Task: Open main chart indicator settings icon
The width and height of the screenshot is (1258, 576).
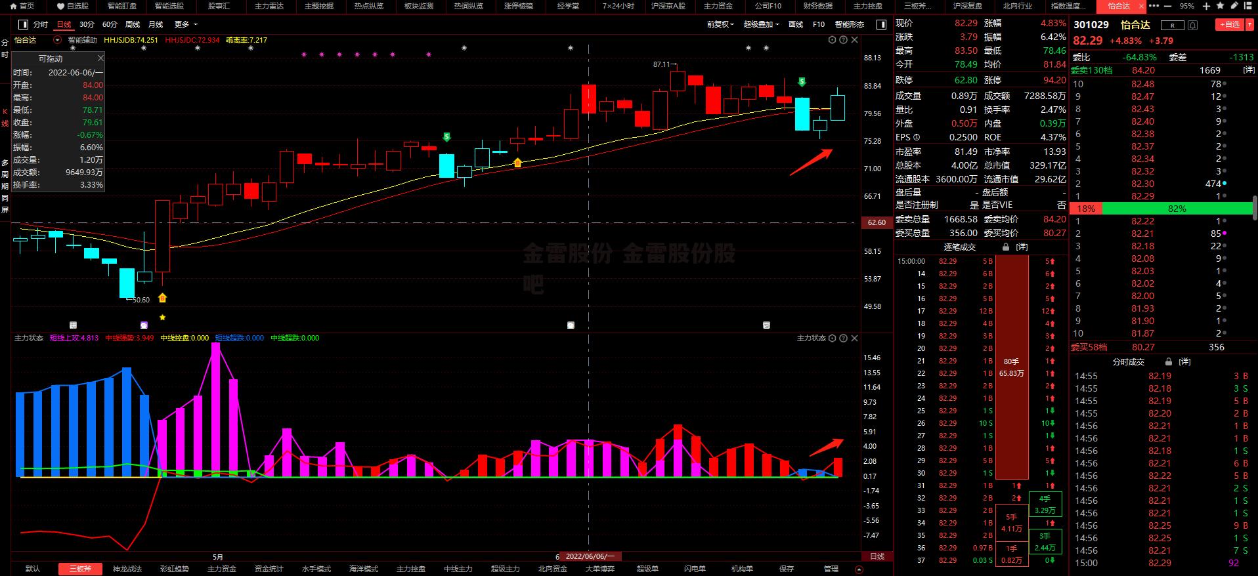Action: (x=832, y=40)
